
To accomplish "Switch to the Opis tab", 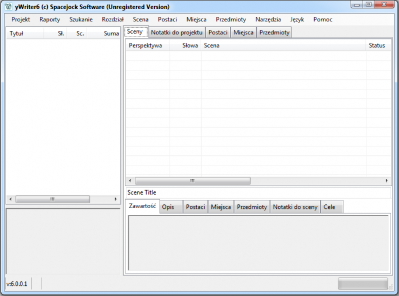I will click(x=171, y=207).
